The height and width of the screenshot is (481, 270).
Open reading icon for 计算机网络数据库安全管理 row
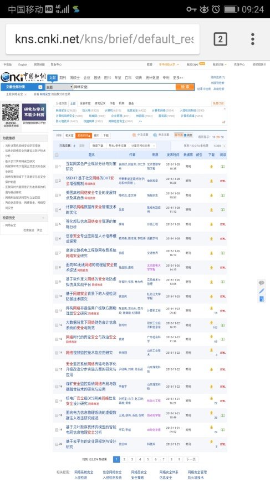tap(222, 210)
